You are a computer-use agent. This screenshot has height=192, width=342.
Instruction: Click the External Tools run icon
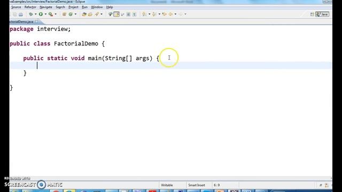[x=51, y=14]
